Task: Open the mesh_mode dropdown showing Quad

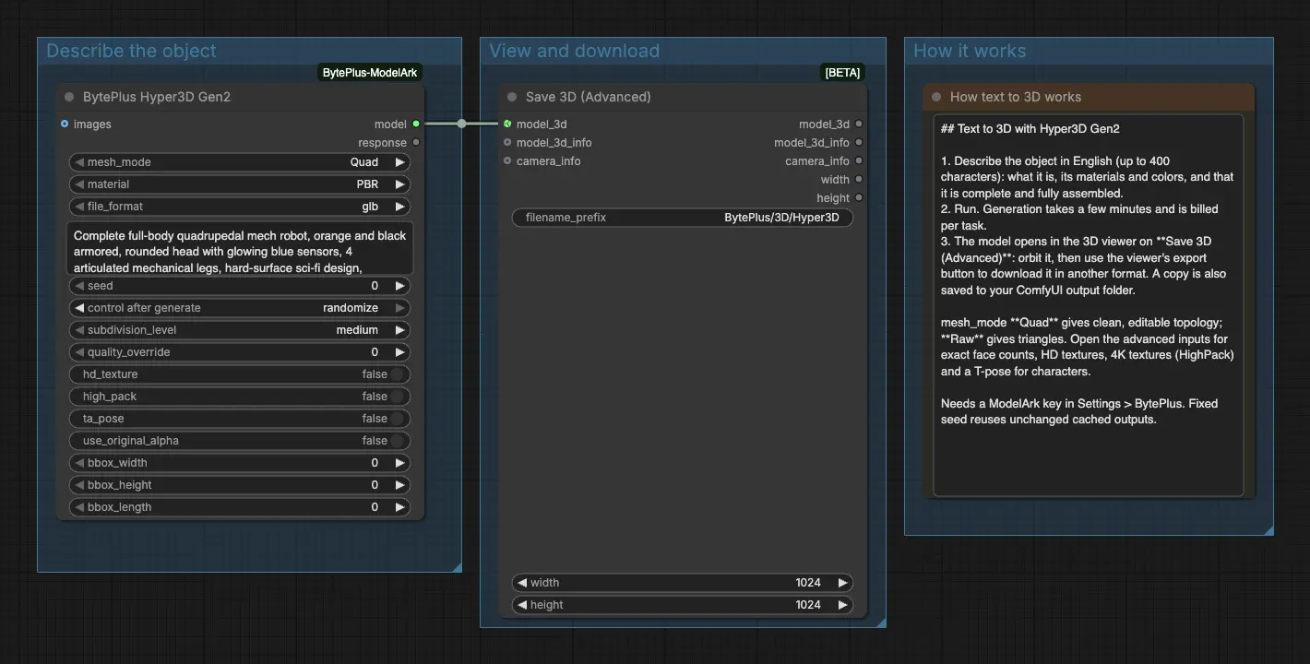Action: tap(240, 162)
